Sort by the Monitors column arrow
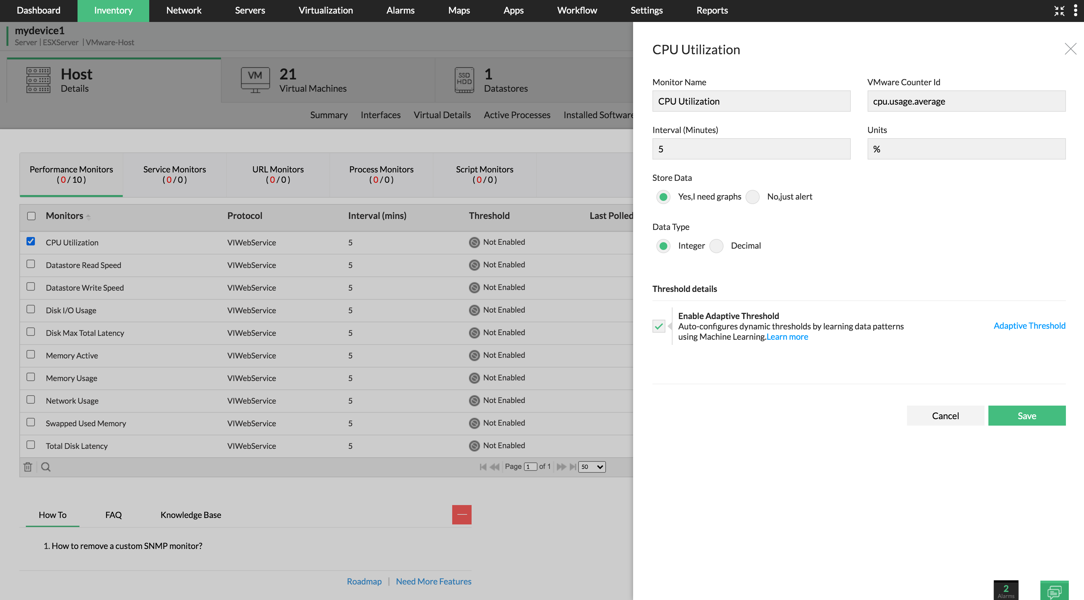 click(88, 216)
